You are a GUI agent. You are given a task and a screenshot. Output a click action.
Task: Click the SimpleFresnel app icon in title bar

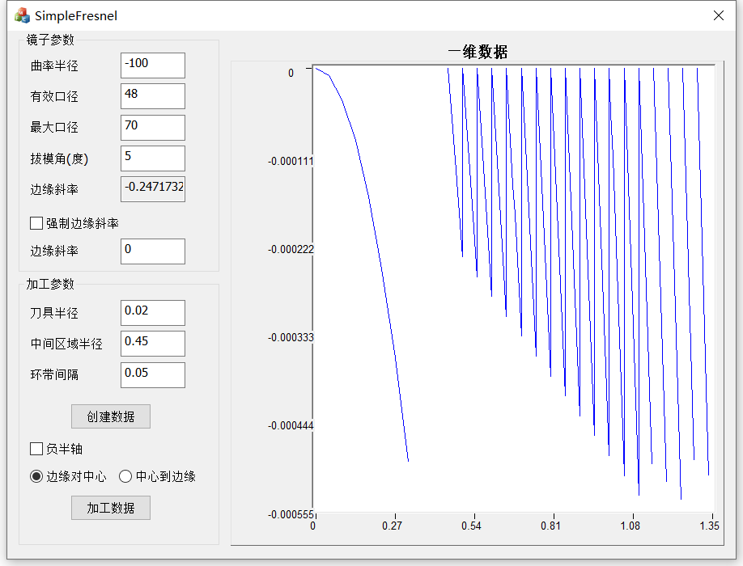tap(22, 15)
